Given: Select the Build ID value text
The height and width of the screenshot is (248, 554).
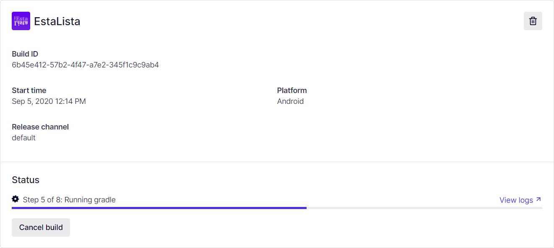Looking at the screenshot, I should pyautogui.click(x=85, y=65).
